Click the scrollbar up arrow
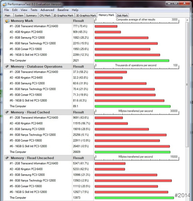The width and height of the screenshot is (193, 201). coord(187,20)
